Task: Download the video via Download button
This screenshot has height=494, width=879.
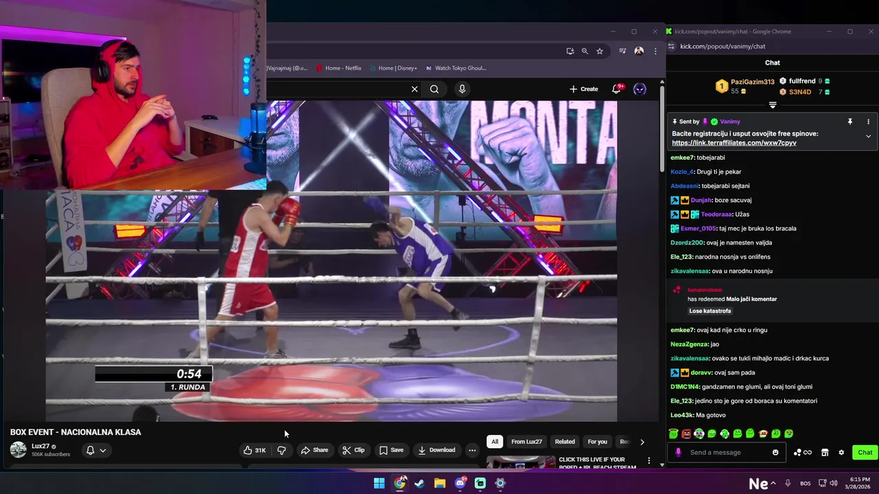Action: (x=436, y=450)
